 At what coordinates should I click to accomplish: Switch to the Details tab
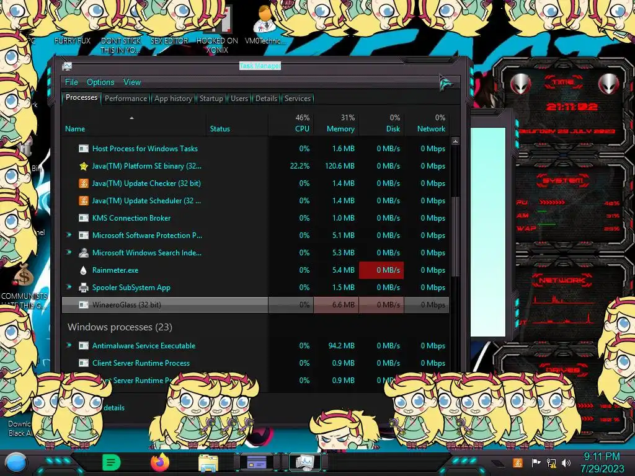tap(266, 99)
